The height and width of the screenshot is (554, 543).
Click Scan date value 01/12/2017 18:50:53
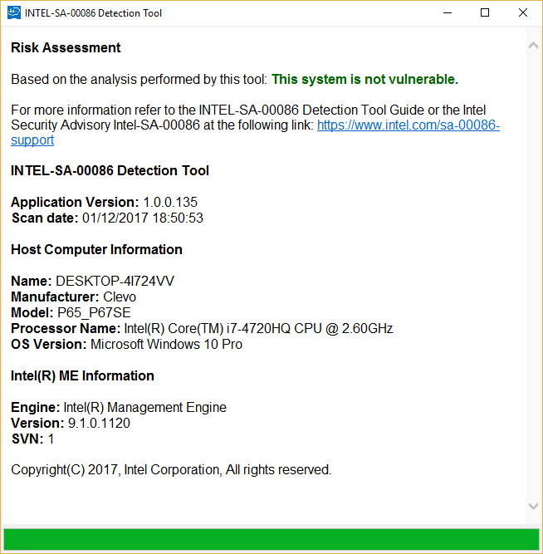(x=143, y=218)
